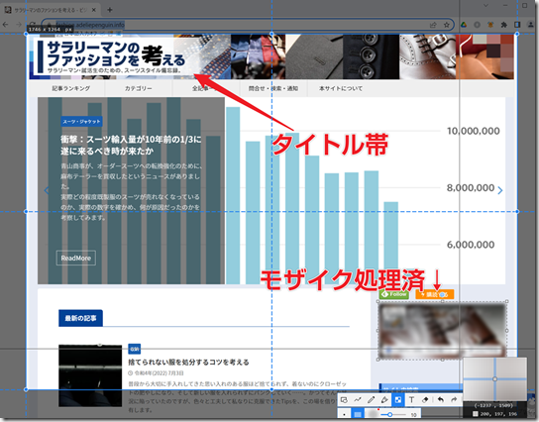Screen dimensions: 539x422
Task: Select the rectangle/ellipse shape tool
Action: (x=344, y=399)
